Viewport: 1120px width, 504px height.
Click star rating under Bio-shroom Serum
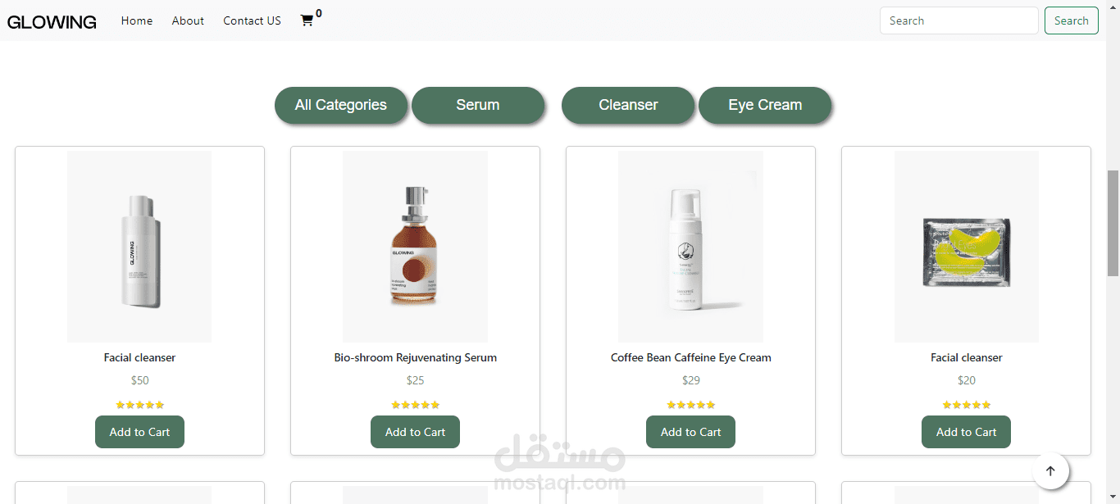click(x=415, y=405)
